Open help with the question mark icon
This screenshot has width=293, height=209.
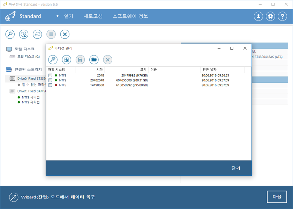(x=282, y=16)
